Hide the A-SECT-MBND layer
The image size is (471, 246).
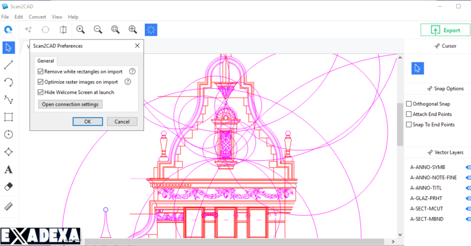pos(468,219)
